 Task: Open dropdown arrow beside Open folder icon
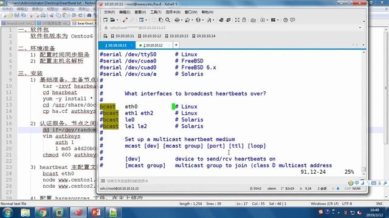117,20
